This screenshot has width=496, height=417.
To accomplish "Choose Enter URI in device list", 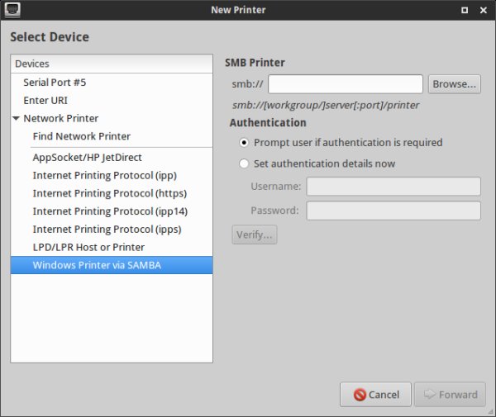I will click(45, 100).
